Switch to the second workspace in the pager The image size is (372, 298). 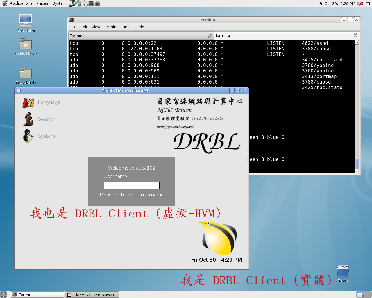tap(368, 295)
